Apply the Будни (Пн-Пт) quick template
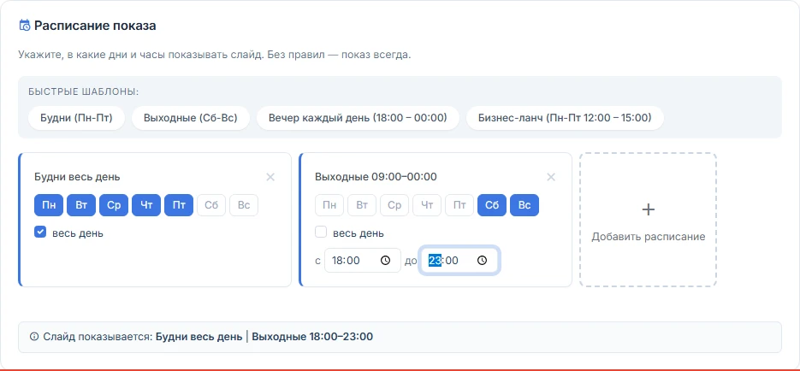 [76, 118]
